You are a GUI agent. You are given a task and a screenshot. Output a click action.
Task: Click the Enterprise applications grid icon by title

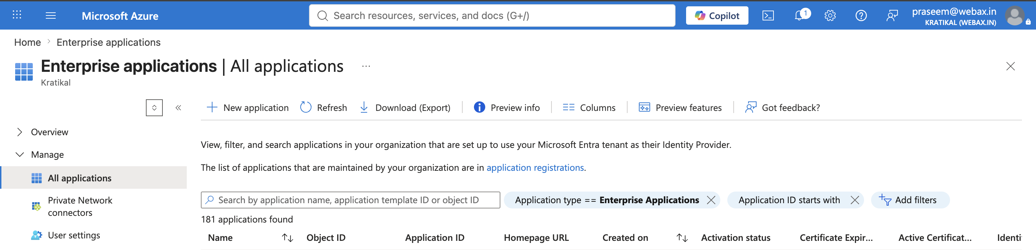coord(24,71)
